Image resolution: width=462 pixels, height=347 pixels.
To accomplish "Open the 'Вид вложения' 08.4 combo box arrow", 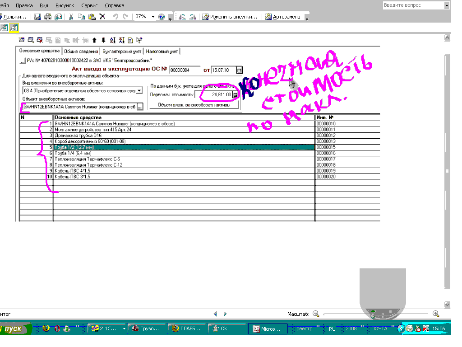I will 139,90.
